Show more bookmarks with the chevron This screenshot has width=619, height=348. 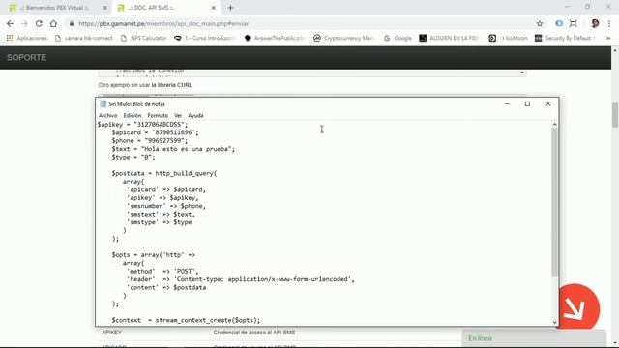pos(608,38)
